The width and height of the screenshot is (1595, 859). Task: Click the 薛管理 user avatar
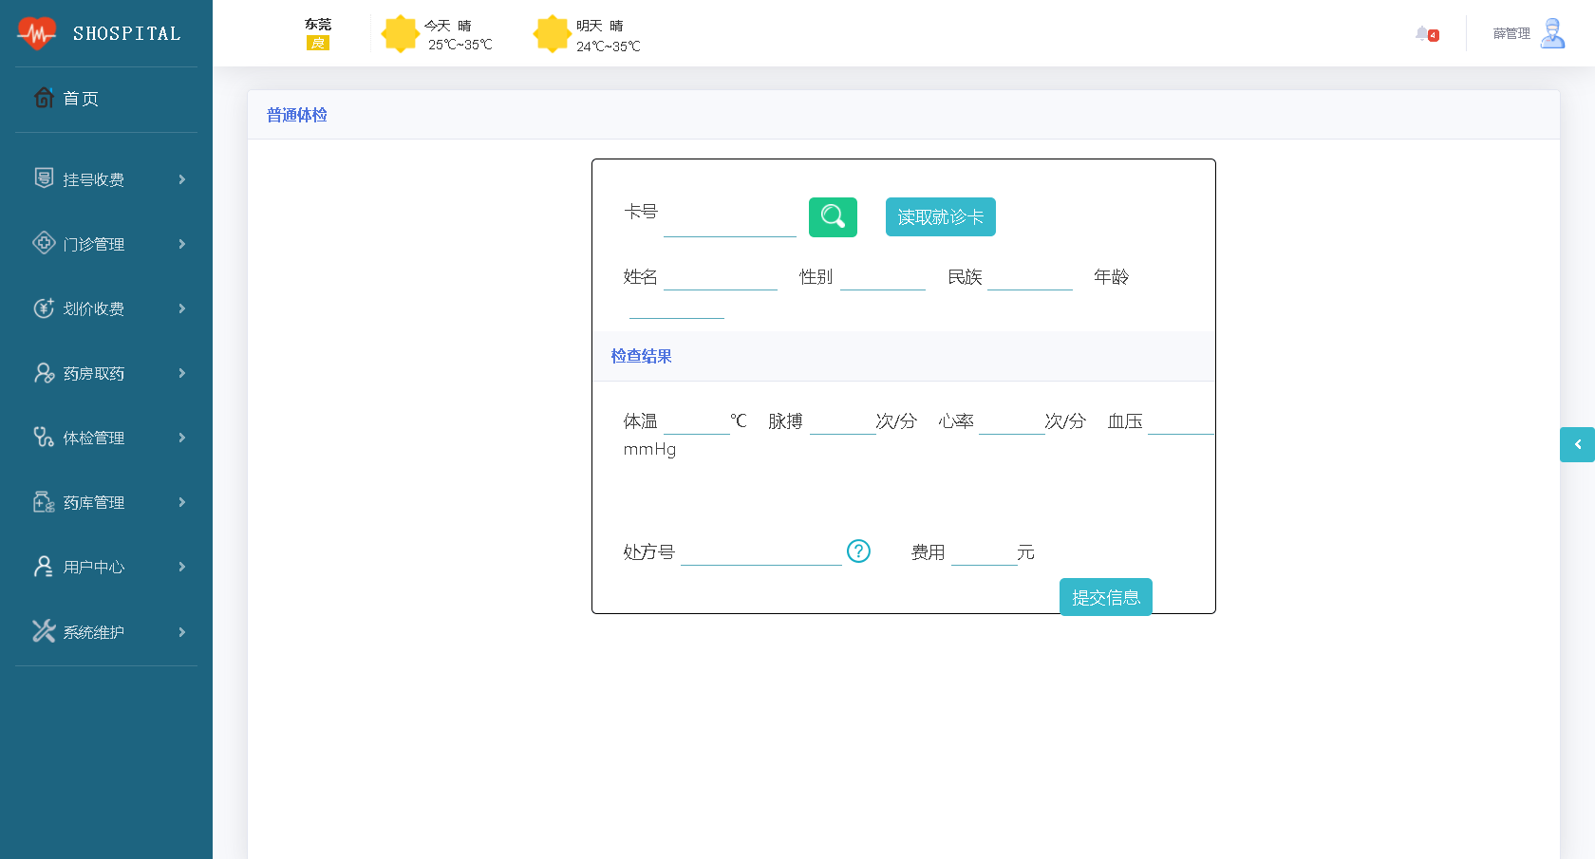point(1553,32)
